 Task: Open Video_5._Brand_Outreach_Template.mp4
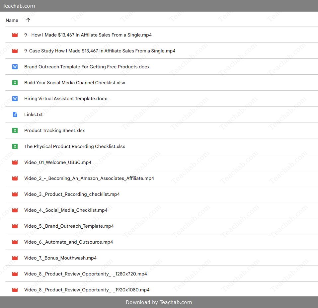click(x=69, y=226)
